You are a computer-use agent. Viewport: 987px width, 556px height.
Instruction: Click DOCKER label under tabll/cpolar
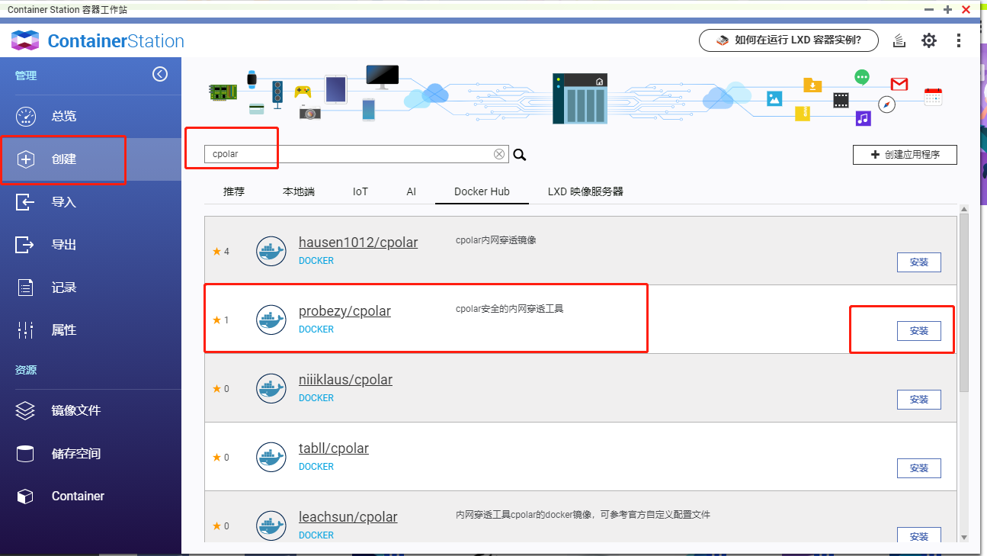pos(316,467)
